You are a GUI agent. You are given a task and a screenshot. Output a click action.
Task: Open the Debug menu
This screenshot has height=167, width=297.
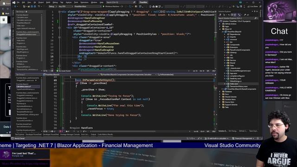click(x=55, y=2)
